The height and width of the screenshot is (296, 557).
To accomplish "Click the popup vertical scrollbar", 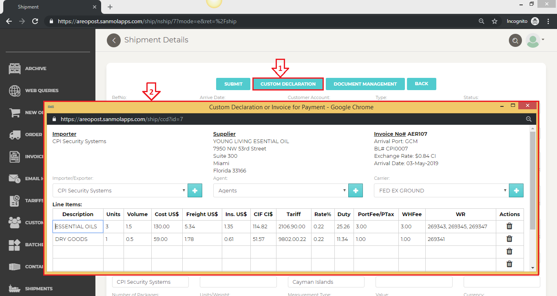I will tap(533, 180).
